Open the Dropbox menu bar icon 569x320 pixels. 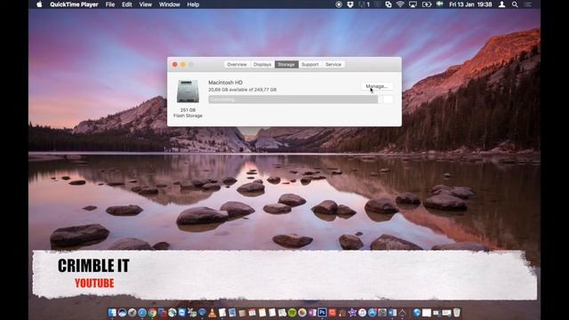click(350, 4)
